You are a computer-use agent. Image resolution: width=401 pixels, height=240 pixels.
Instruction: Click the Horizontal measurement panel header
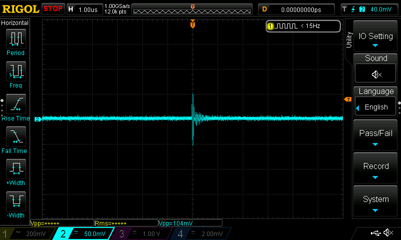click(15, 23)
